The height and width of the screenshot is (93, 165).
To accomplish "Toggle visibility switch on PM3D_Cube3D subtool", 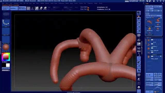I will 152,56.
